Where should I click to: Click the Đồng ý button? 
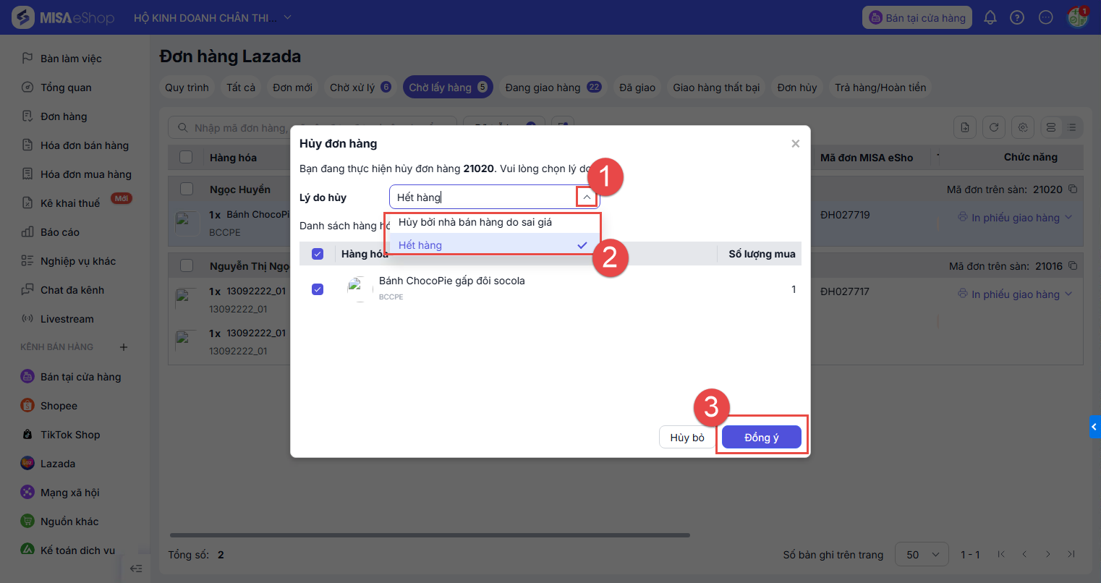[761, 438]
